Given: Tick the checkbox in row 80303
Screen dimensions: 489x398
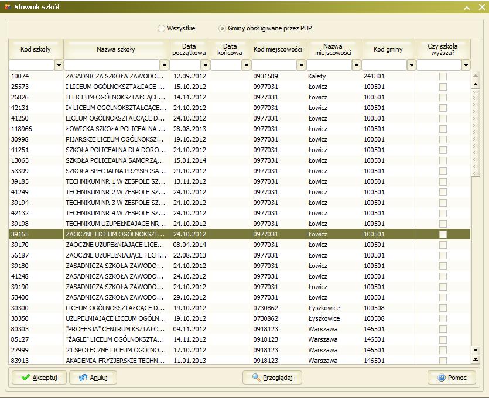Looking at the screenshot, I should point(443,329).
